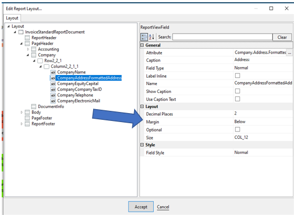Click the Alphabetical sort icon in property grid
Viewport: 294px width, 215px height.
point(151,37)
